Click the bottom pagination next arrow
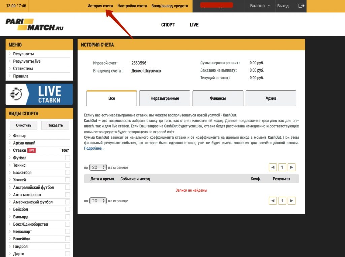The width and height of the screenshot is (345, 257). pos(292,201)
